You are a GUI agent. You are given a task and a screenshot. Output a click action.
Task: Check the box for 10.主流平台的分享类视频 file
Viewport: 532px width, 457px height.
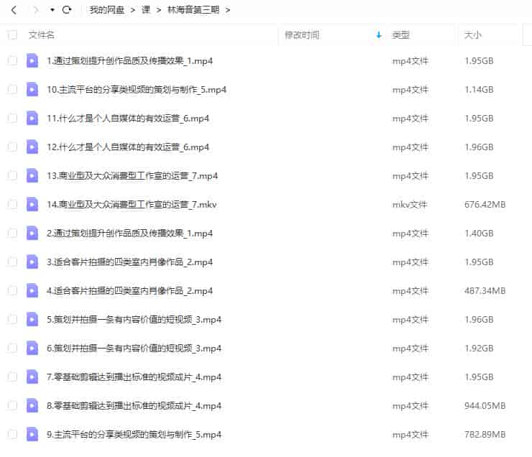coord(12,90)
